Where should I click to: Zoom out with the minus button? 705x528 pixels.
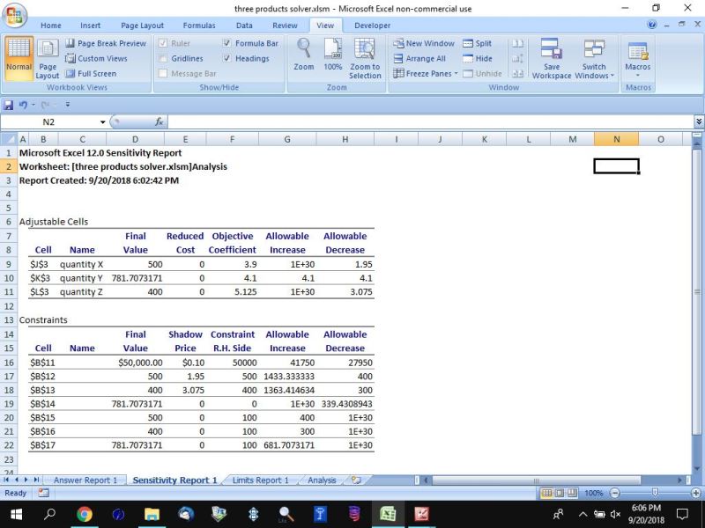click(x=614, y=493)
